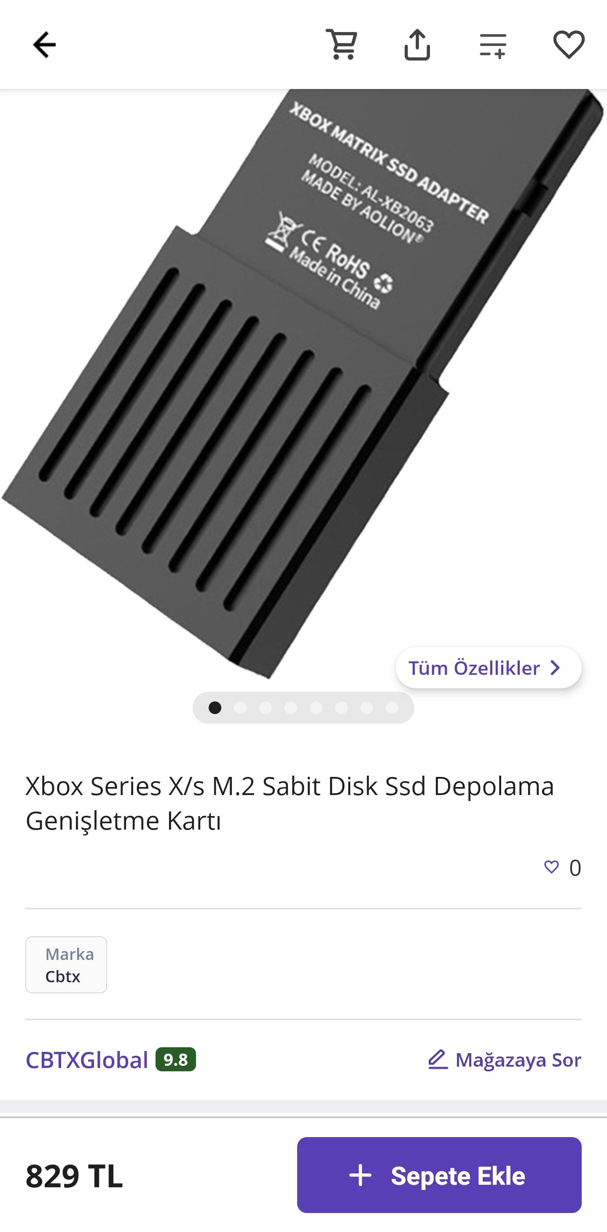This screenshot has width=607, height=1232.
Task: Select the fourth carousel dot
Action: pyautogui.click(x=291, y=707)
